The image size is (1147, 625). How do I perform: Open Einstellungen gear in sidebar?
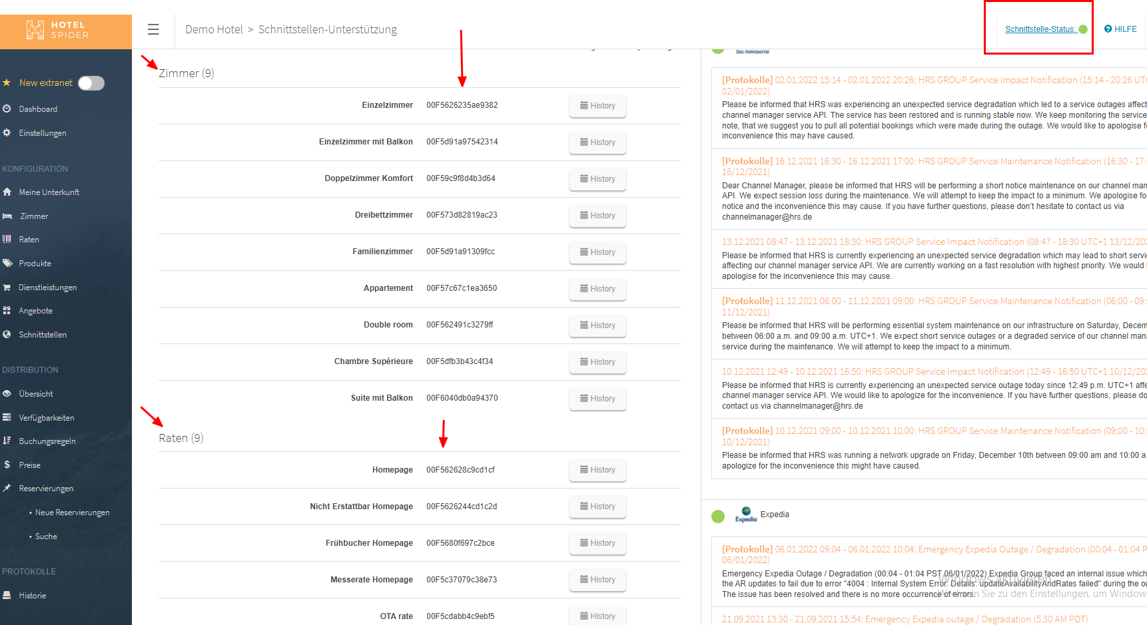7,133
